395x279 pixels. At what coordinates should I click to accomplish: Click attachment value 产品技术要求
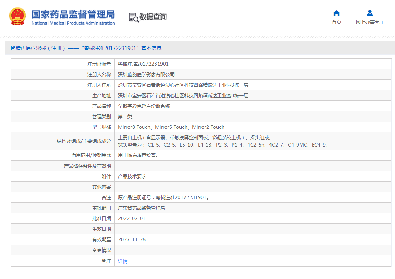(132, 177)
